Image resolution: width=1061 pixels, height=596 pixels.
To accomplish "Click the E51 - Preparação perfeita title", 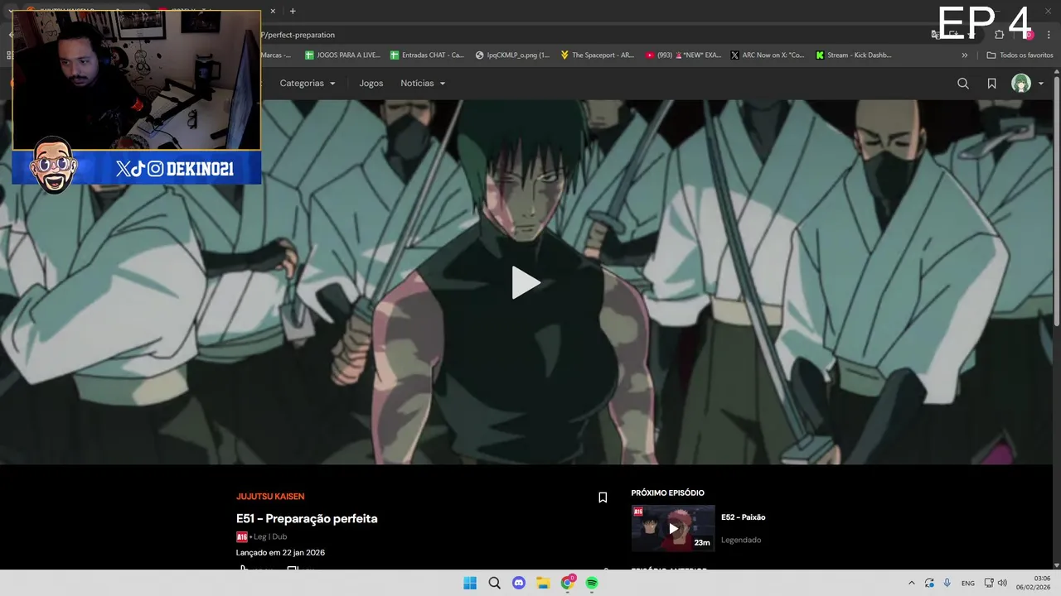I will click(x=307, y=519).
